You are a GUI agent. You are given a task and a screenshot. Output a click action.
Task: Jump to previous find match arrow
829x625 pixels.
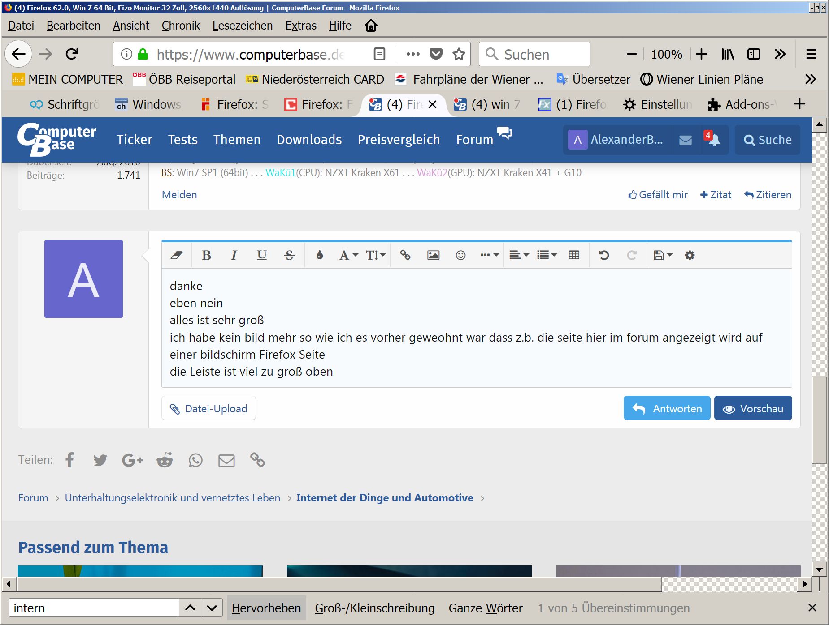tap(190, 608)
